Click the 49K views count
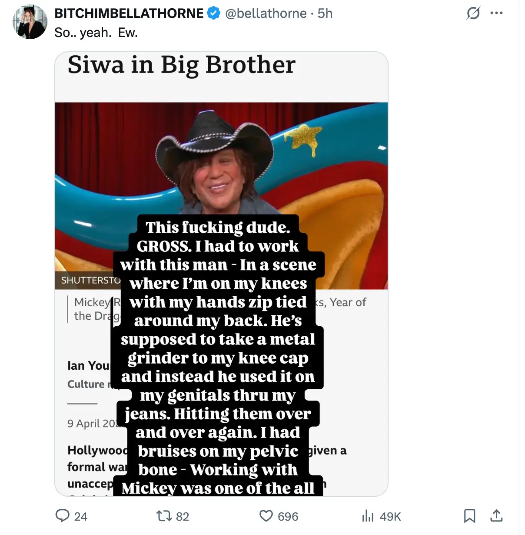Screen dimensions: 525x535 tap(390, 516)
